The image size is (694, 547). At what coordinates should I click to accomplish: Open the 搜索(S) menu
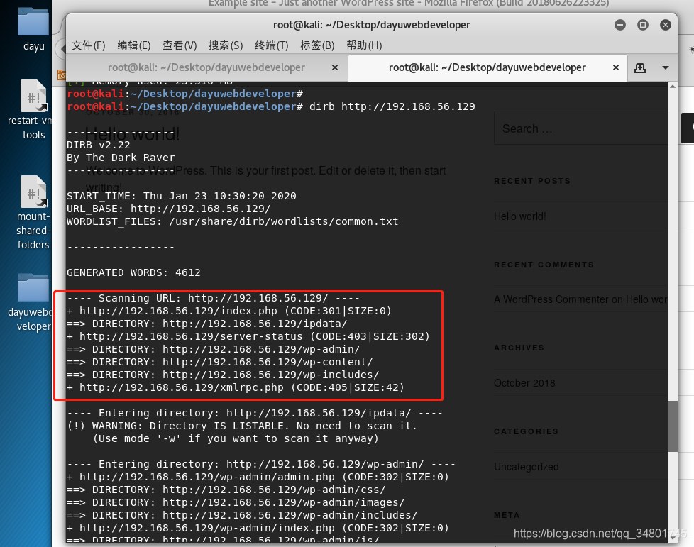(226, 45)
